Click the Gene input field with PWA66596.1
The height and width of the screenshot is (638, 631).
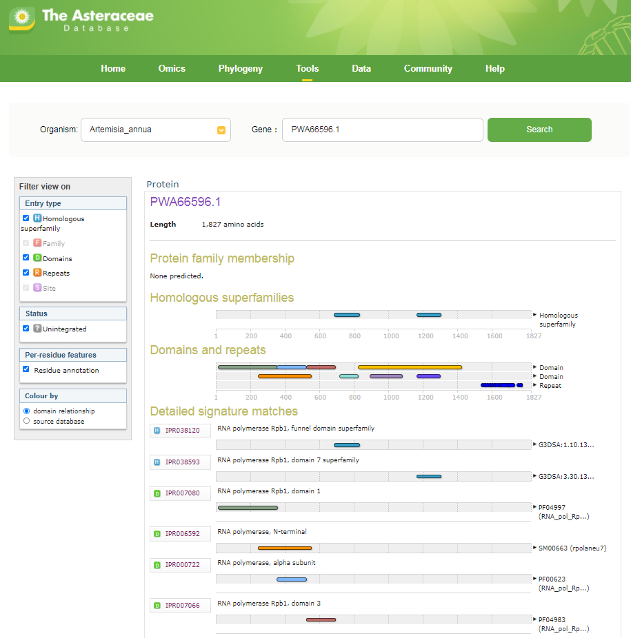pyautogui.click(x=382, y=130)
